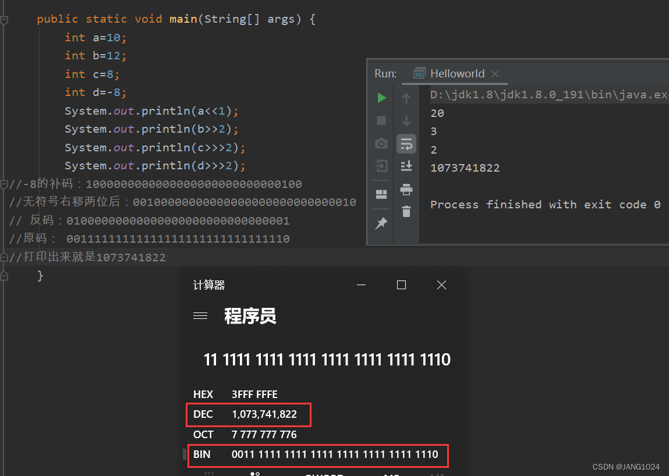Rerun the Helloworld program
Viewport: 669px width, 476px height.
coord(381,98)
